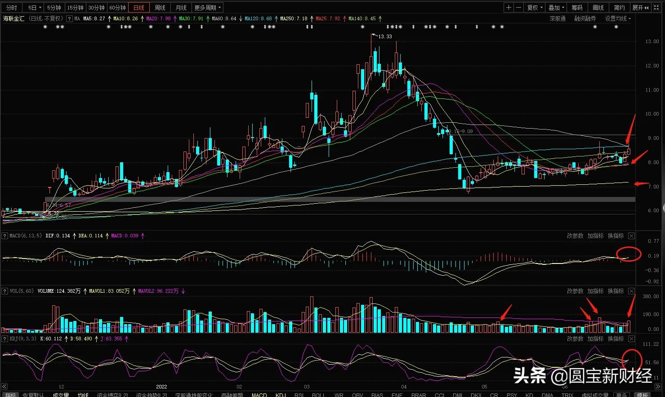
Task: Click the help icon next to MACD(6,13,5)
Action: click(x=5, y=236)
